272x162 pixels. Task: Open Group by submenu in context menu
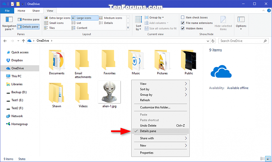pyautogui.click(x=160, y=95)
